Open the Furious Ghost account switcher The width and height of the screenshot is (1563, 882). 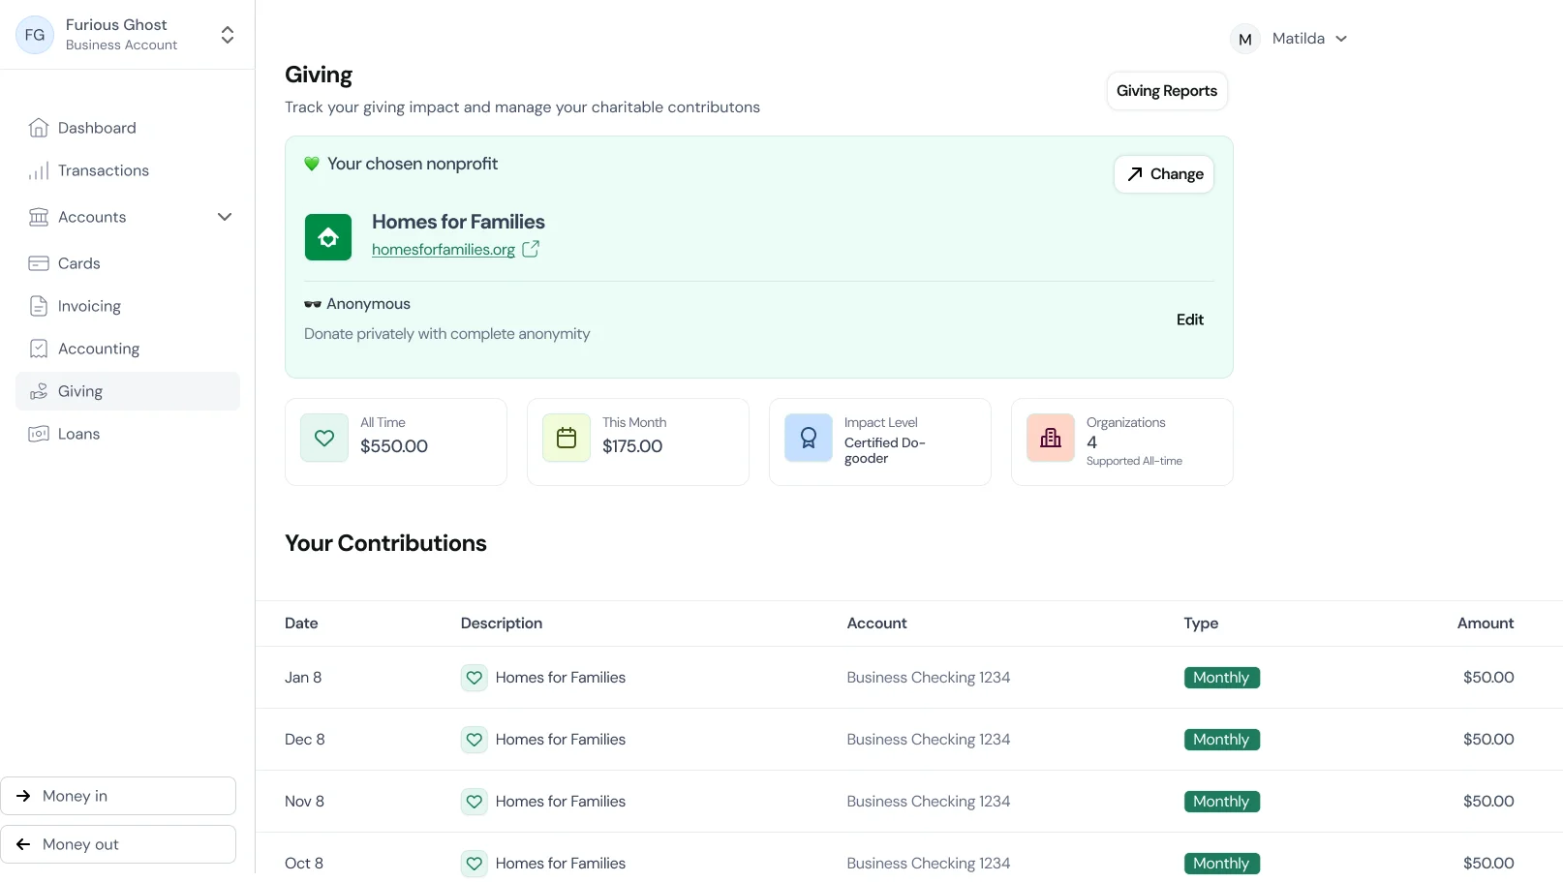(x=227, y=35)
